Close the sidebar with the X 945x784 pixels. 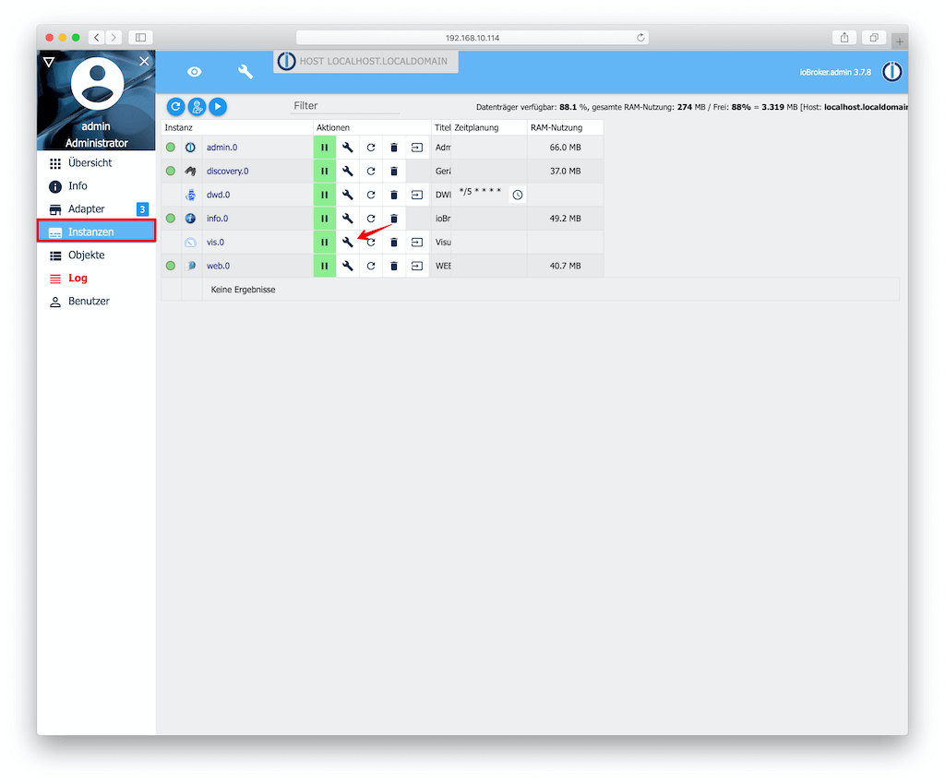144,61
